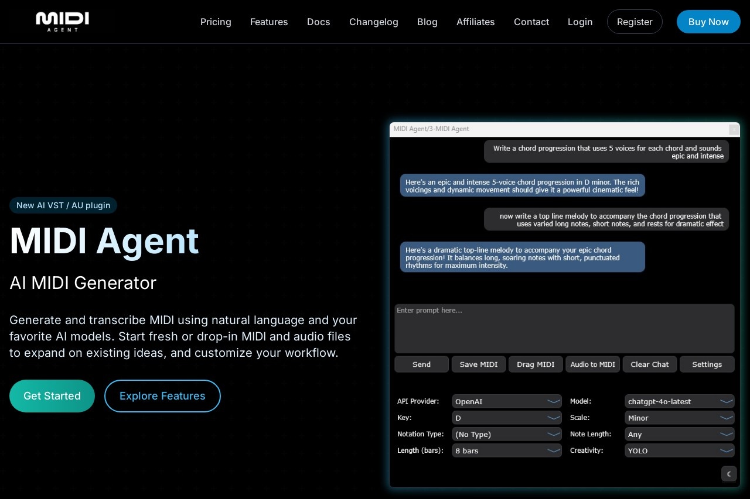This screenshot has width=750, height=499.
Task: Click the user message requesting top line melody
Action: pyautogui.click(x=606, y=219)
